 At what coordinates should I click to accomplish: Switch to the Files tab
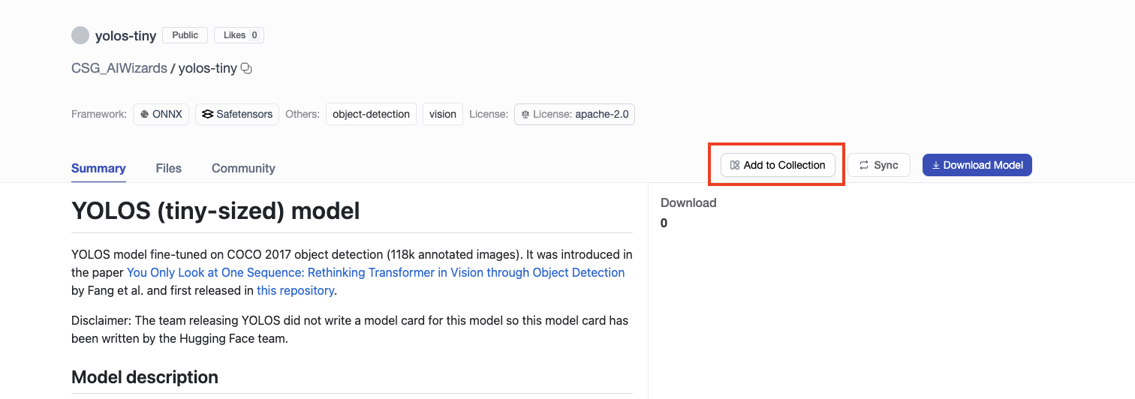(x=168, y=168)
